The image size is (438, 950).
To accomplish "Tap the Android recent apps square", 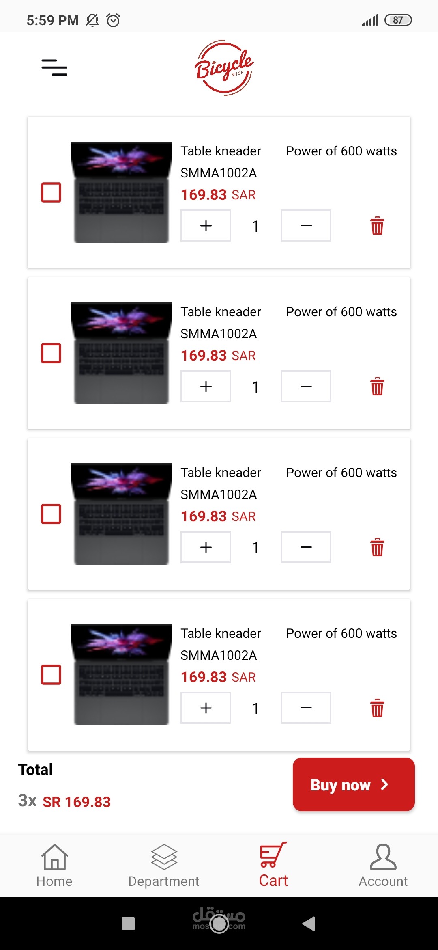I will pyautogui.click(x=128, y=924).
